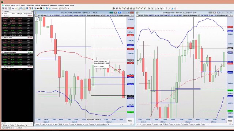This screenshot has height=131, width=234.
Task: Open the Estratégias menu
Action: (x=54, y=5)
